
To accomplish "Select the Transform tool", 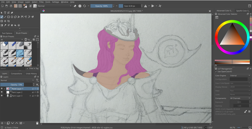I will [x=2, y=21].
